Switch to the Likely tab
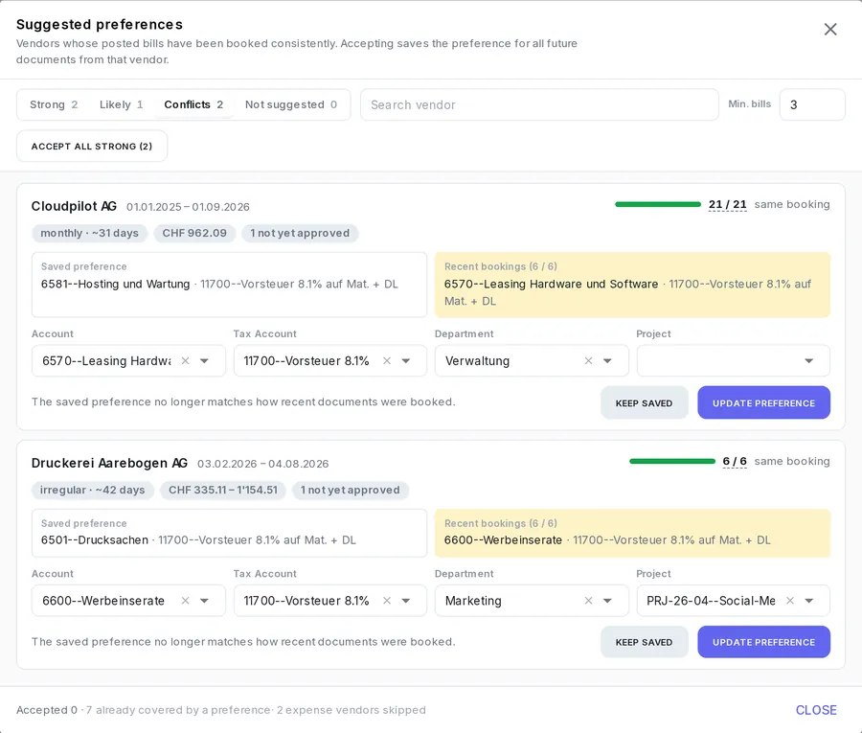 pos(121,104)
